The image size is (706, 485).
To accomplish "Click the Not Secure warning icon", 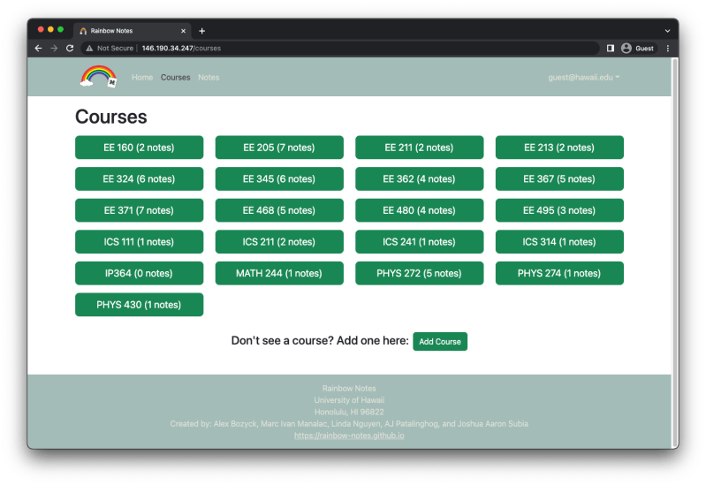I will click(x=89, y=49).
